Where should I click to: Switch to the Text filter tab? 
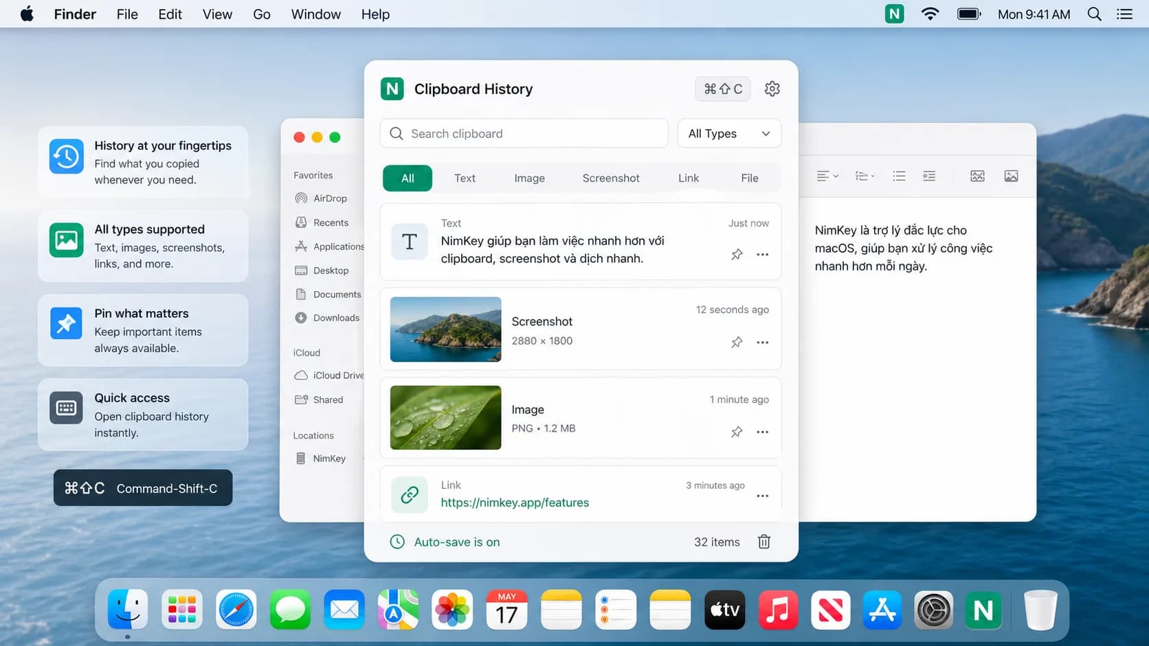(465, 178)
